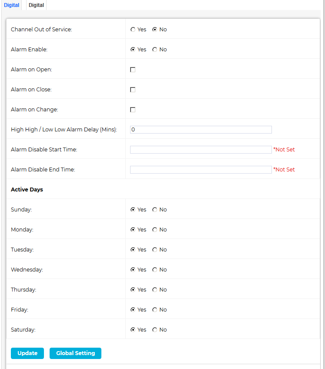Select No for Sunday
The height and width of the screenshot is (369, 325).
[x=154, y=209]
